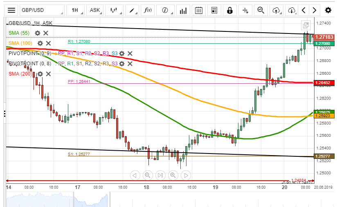Screen dimensions: 337x207
Task: Click the 20.06.2019 date label
Action: point(323,187)
